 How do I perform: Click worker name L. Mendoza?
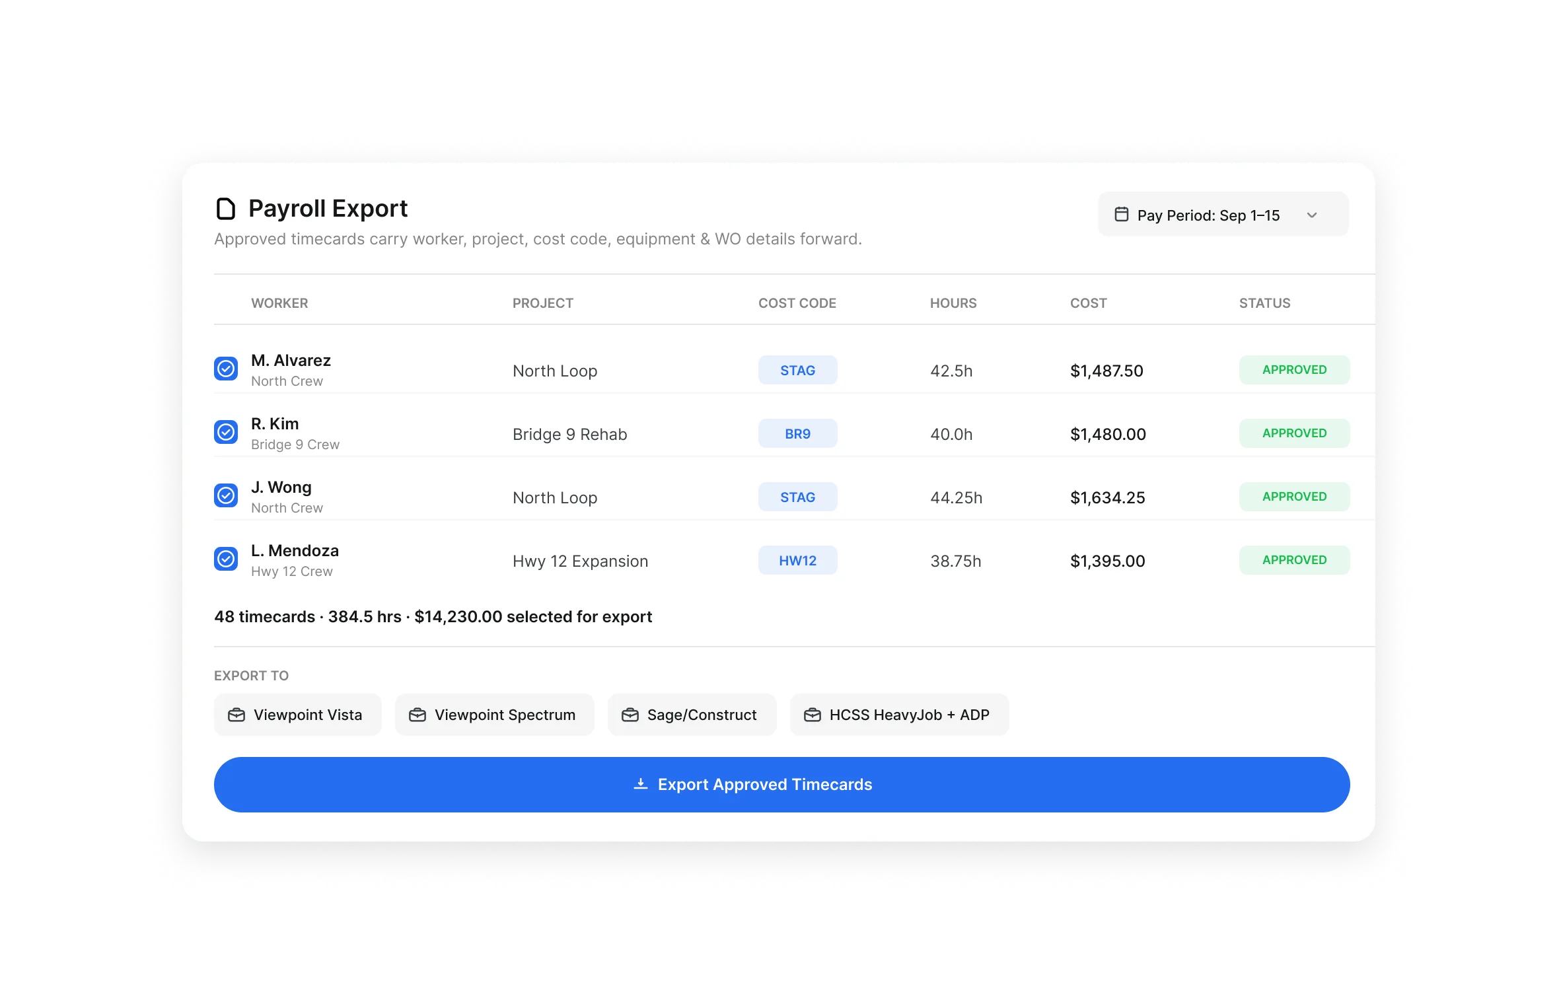click(295, 550)
